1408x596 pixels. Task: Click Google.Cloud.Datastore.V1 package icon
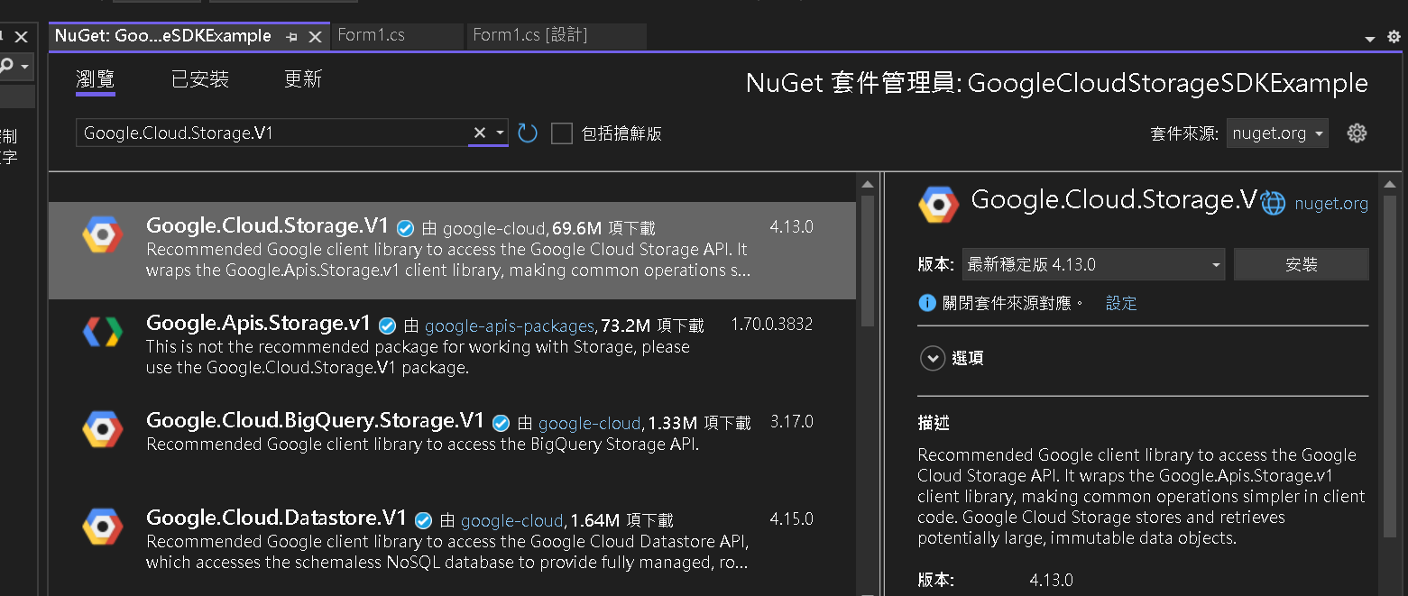pyautogui.click(x=102, y=527)
